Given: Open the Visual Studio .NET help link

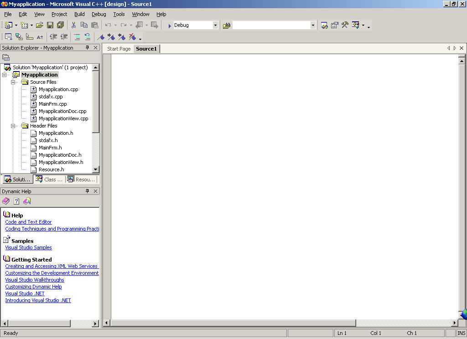Looking at the screenshot, I should pyautogui.click(x=25, y=294).
